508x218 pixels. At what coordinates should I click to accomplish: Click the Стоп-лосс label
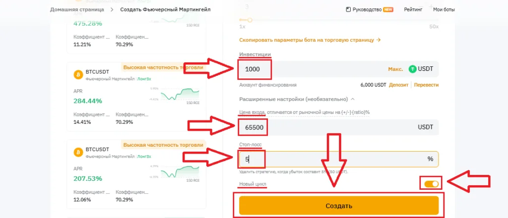click(250, 144)
